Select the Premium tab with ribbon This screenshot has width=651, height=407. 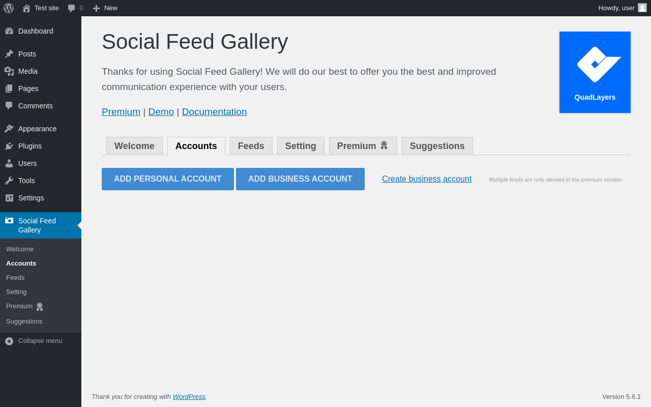pos(363,146)
